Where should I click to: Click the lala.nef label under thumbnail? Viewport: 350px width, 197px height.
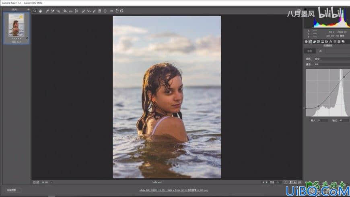pyautogui.click(x=16, y=42)
